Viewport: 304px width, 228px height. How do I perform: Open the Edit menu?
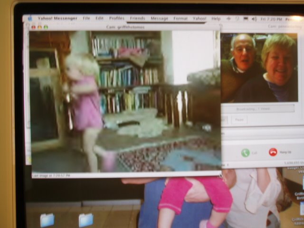[x=99, y=19]
